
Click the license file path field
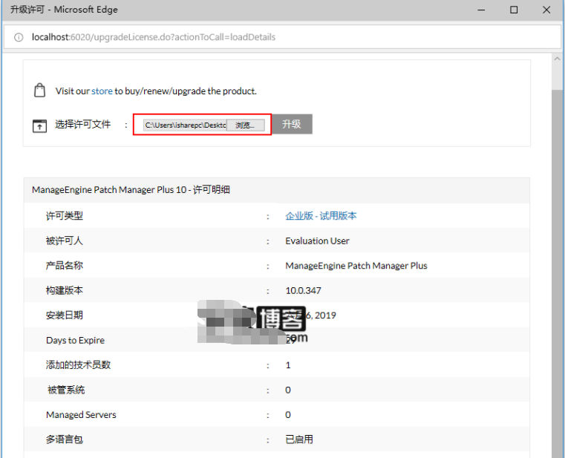pos(185,125)
